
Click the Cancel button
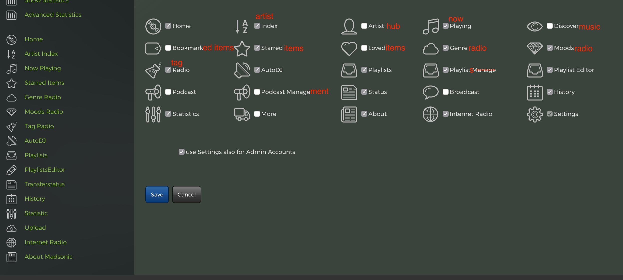(187, 194)
